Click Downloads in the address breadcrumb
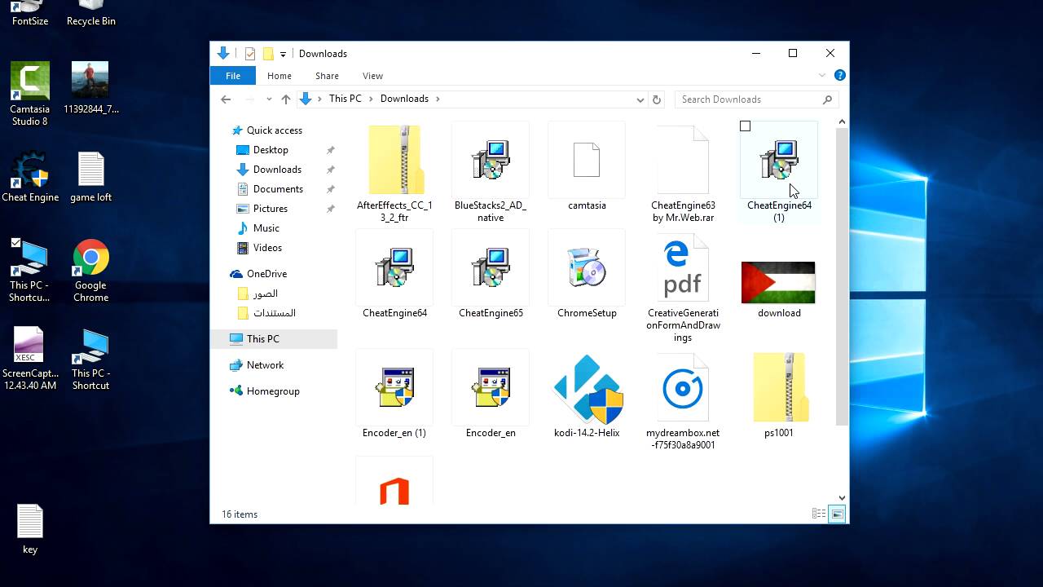Image resolution: width=1043 pixels, height=587 pixels. (x=404, y=99)
